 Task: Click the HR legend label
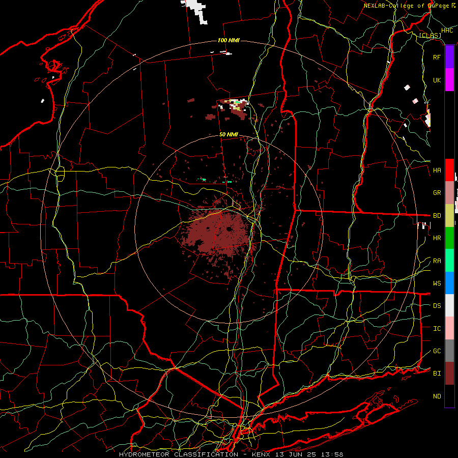tap(437, 238)
